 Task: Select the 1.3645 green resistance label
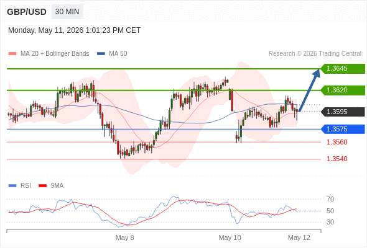[343, 69]
